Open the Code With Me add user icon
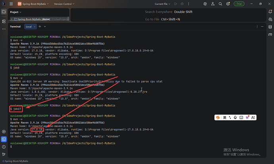 pos(213,4)
